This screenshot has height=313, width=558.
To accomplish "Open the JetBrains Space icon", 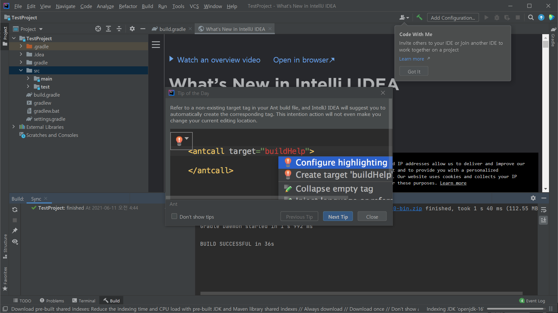I will [552, 17].
